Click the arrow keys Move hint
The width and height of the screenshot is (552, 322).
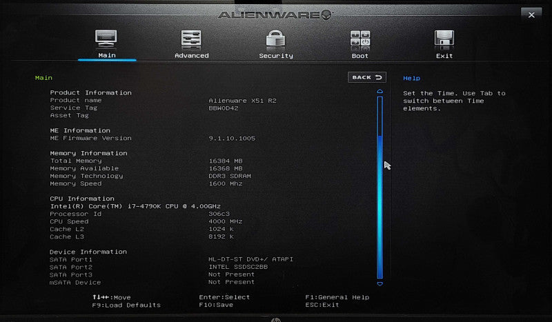[x=111, y=297]
